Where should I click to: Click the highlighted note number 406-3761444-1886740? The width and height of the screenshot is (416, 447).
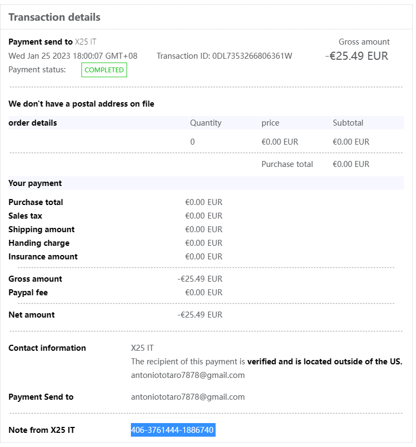pyautogui.click(x=173, y=430)
